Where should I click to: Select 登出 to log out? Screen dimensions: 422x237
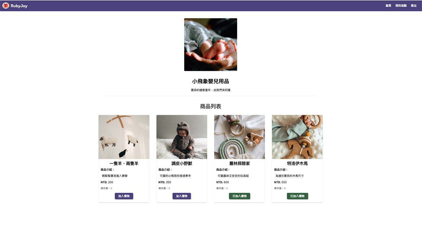[414, 6]
